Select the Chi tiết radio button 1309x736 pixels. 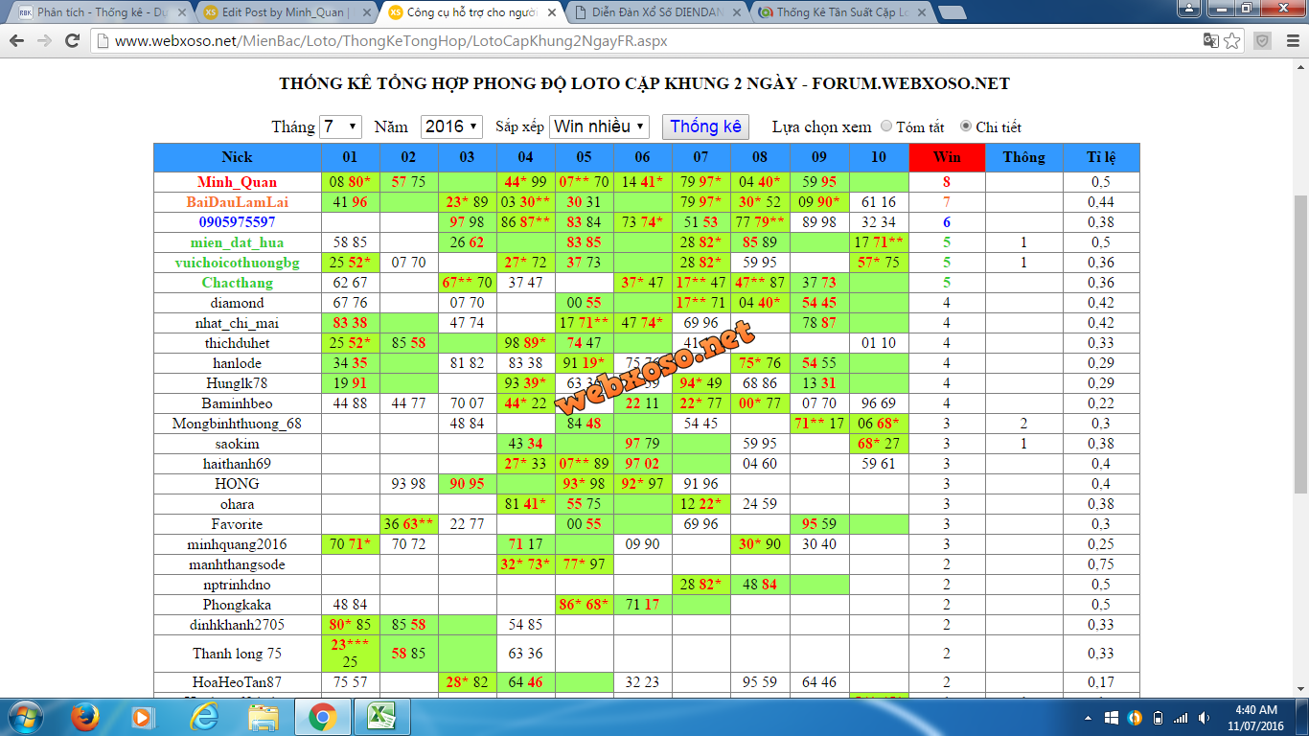coord(966,126)
